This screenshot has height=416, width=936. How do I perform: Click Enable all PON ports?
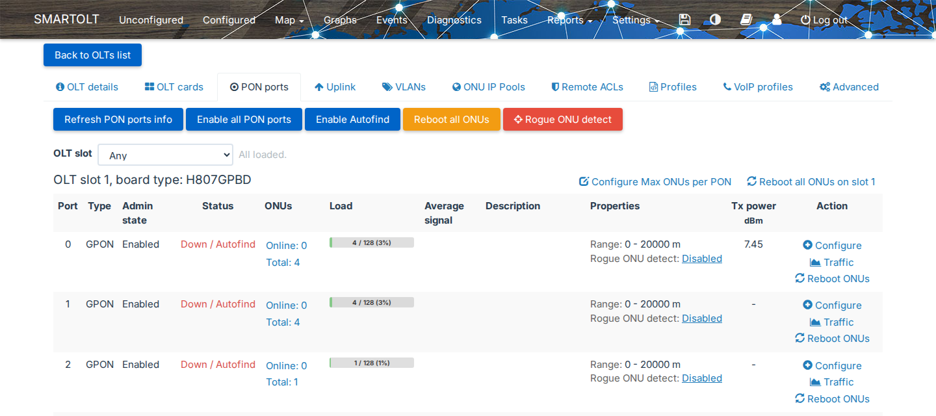244,120
